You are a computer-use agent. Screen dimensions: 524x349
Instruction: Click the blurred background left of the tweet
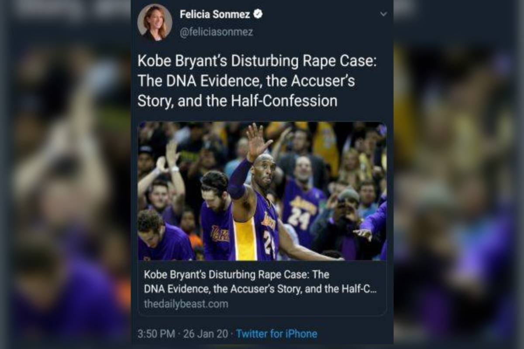(x=65, y=174)
